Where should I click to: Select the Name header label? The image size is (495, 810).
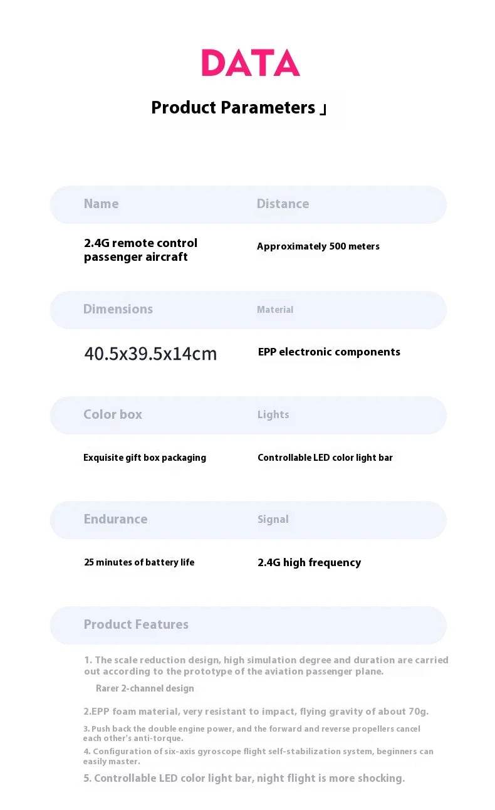pyautogui.click(x=101, y=204)
